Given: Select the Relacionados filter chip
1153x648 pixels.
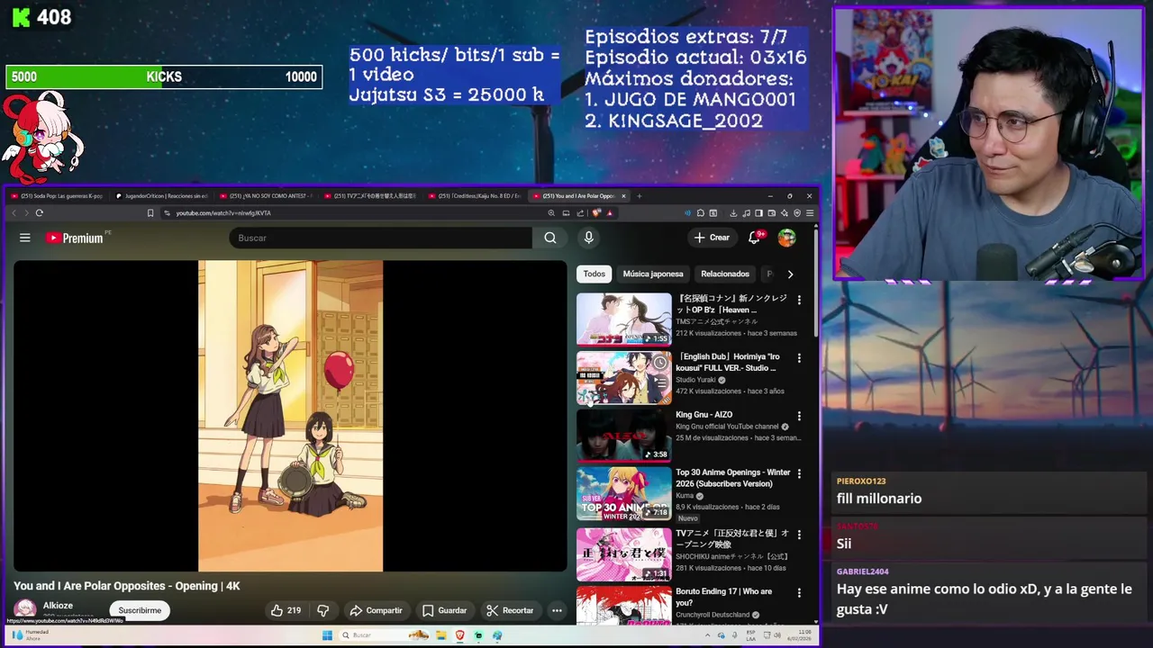Looking at the screenshot, I should click(725, 274).
